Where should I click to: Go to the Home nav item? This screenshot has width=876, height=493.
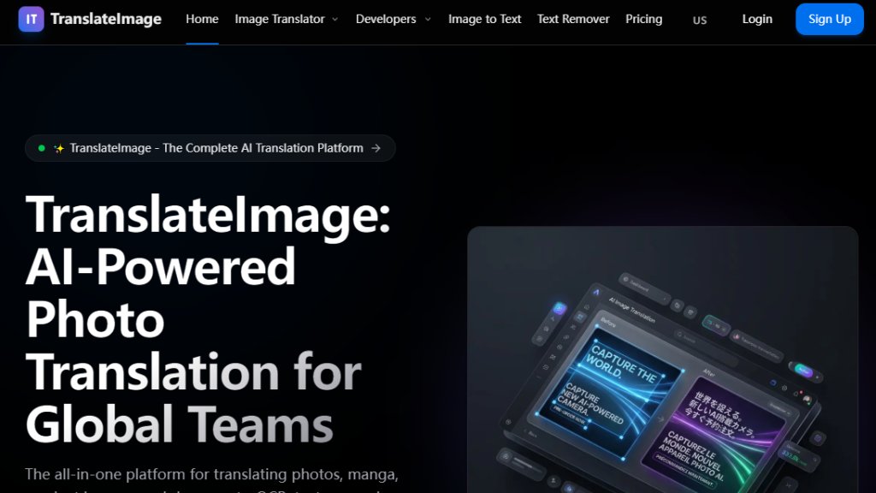202,19
